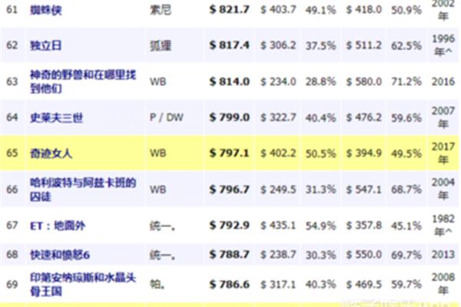Open the 印第安纳琼斯和水晶头骨王国 link
461x307 pixels.
83,285
